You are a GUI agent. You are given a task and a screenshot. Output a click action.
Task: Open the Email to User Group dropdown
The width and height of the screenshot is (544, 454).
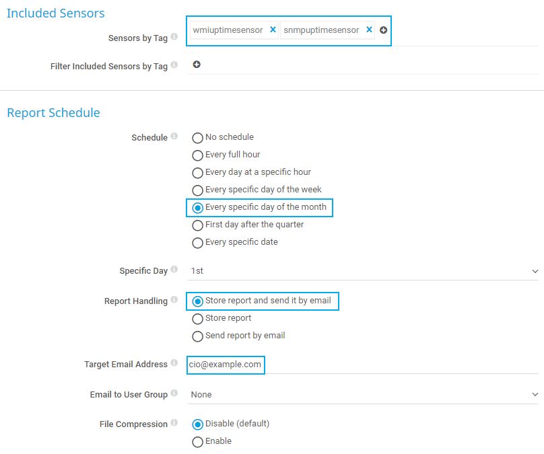[362, 395]
